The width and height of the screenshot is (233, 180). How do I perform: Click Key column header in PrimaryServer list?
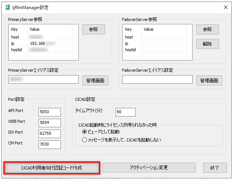(x=18, y=29)
